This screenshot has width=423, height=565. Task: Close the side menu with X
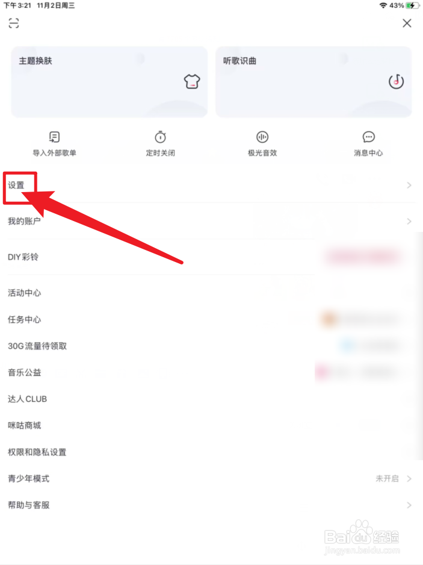(407, 23)
